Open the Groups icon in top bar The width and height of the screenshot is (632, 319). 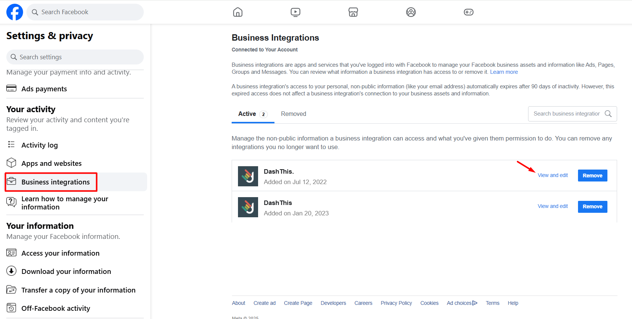pyautogui.click(x=411, y=12)
